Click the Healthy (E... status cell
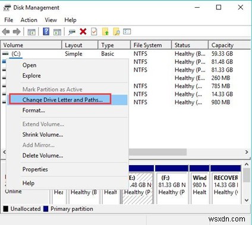This screenshot has height=225, width=252. [190, 78]
